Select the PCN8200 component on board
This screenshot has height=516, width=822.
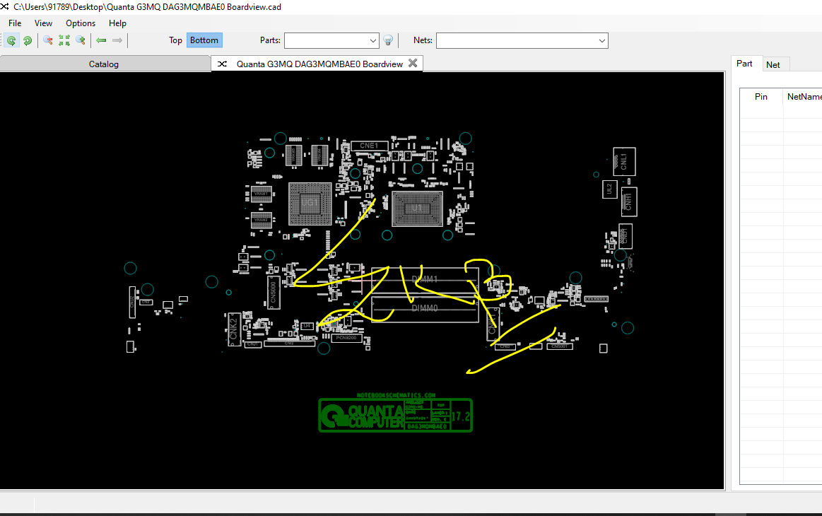pos(346,339)
